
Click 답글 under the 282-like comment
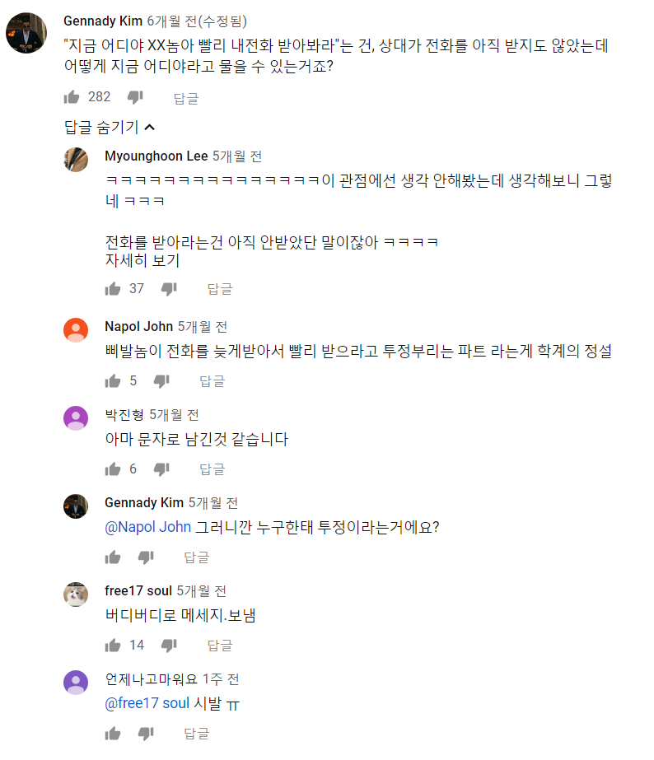pyautogui.click(x=186, y=98)
